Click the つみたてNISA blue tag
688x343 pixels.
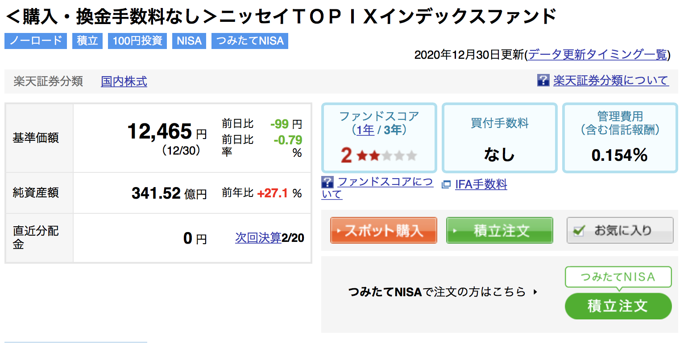point(250,41)
